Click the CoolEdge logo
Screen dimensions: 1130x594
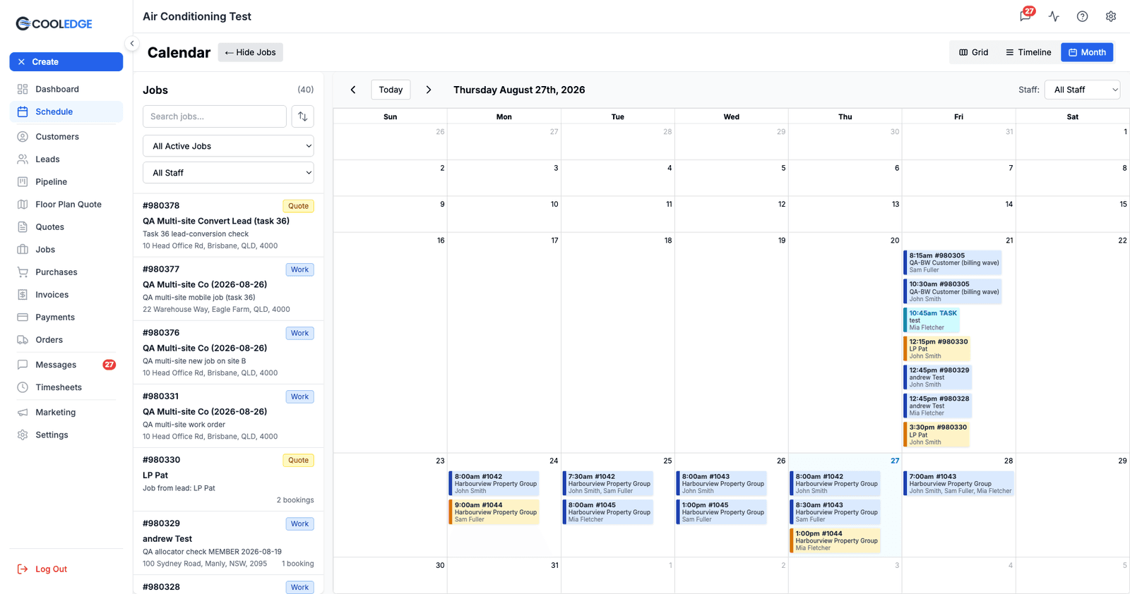[54, 23]
